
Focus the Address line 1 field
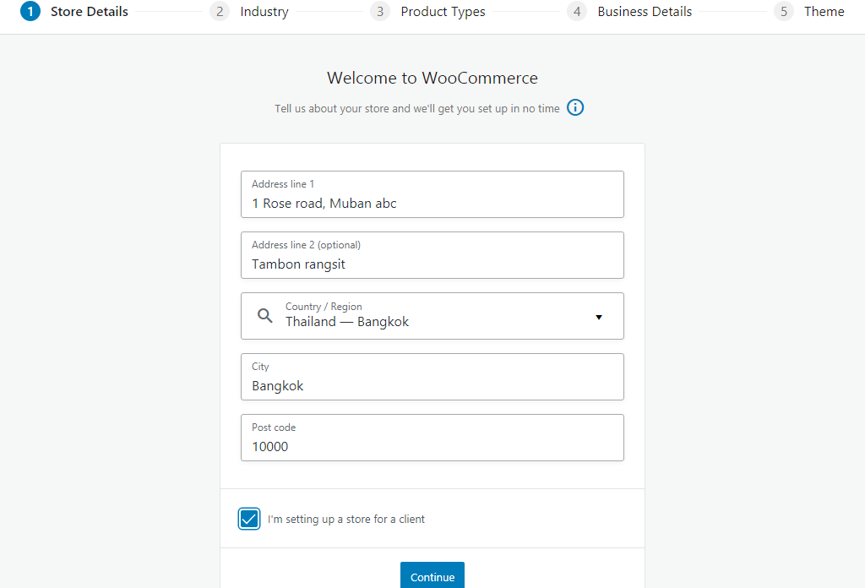click(x=432, y=203)
